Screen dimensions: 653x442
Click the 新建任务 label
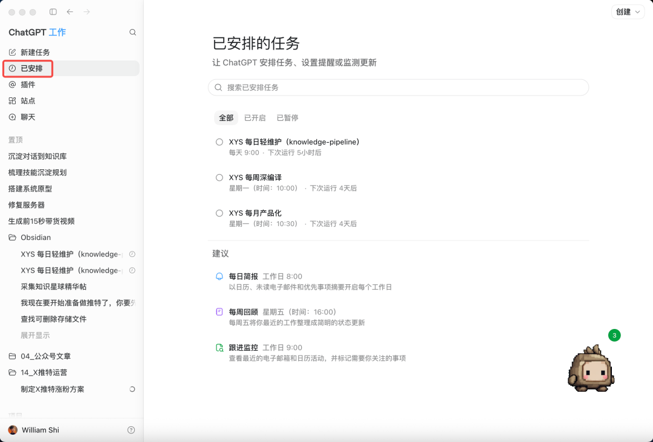click(36, 52)
